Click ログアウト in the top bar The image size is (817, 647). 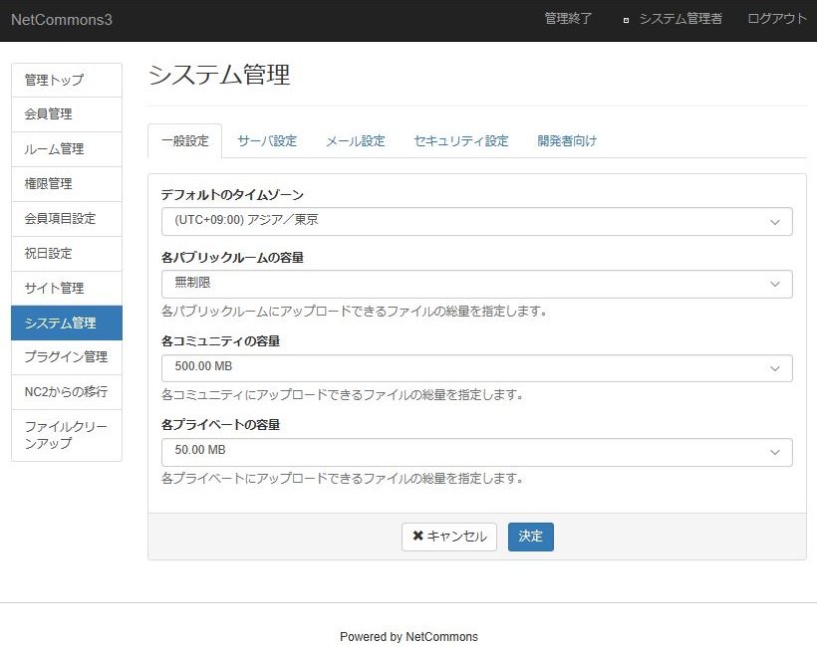tap(777, 19)
